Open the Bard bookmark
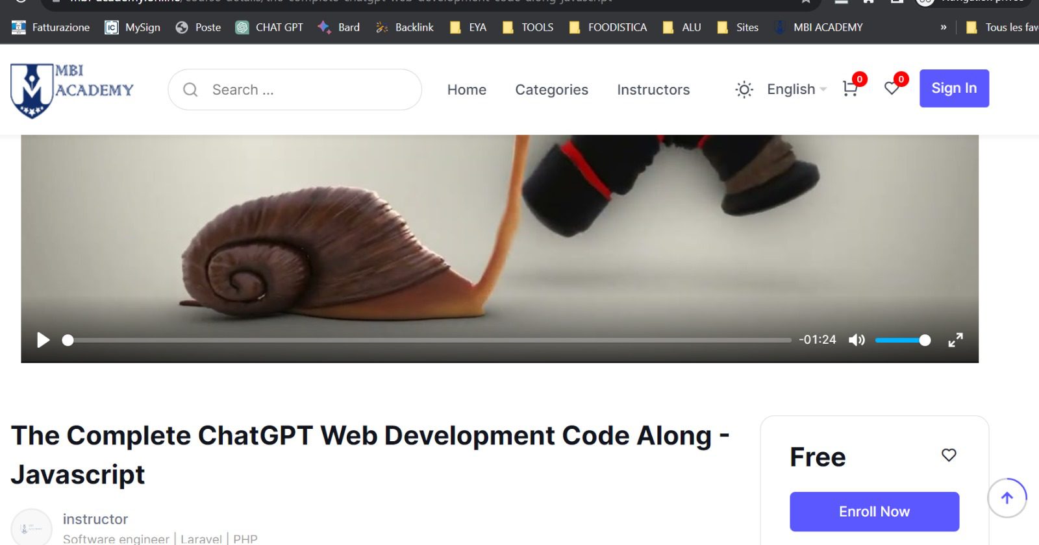The image size is (1039, 545). [x=338, y=27]
